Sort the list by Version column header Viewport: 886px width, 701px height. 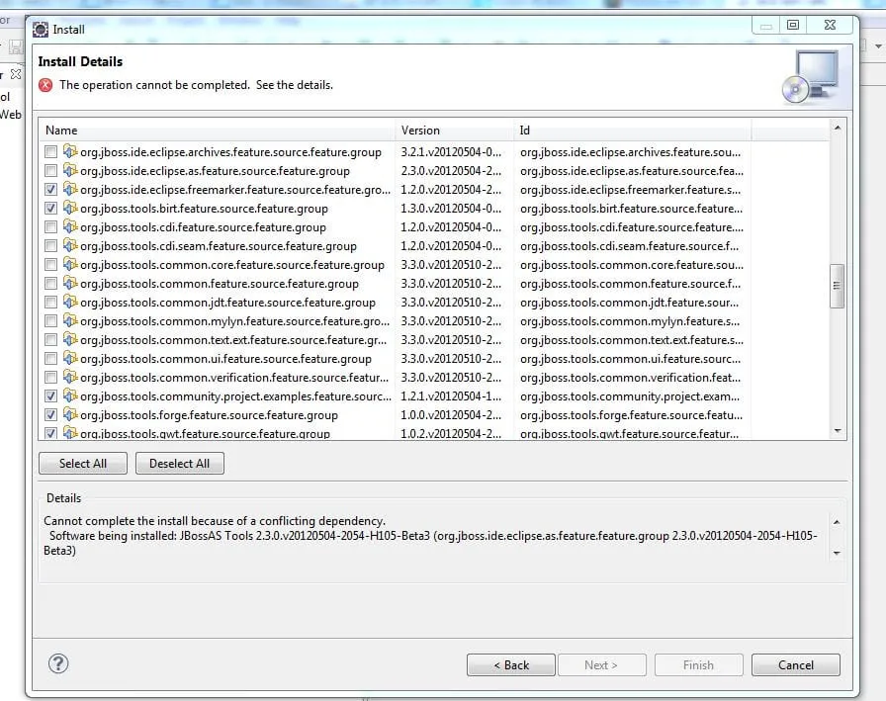pos(454,130)
